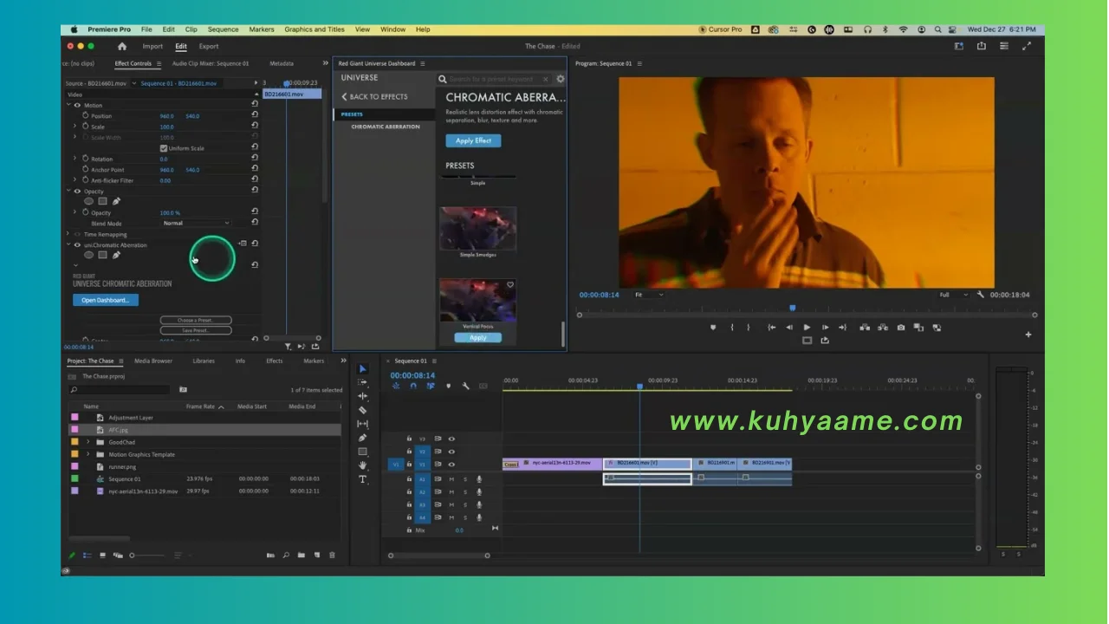Expand Motion Graphics Template folder

88,454
